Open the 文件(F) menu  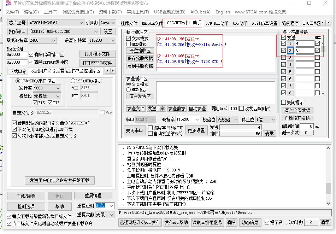(x=12, y=12)
